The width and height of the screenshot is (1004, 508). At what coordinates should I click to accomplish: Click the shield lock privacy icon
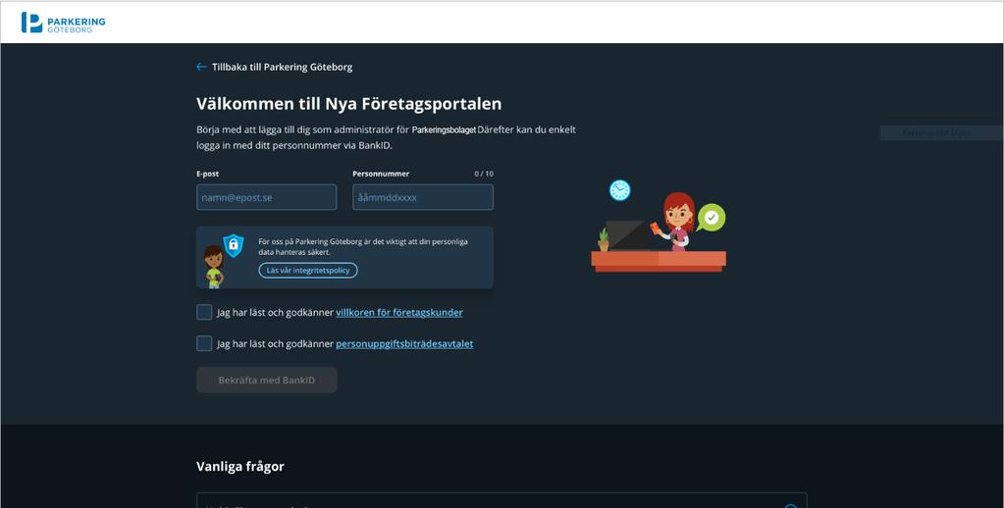[233, 246]
